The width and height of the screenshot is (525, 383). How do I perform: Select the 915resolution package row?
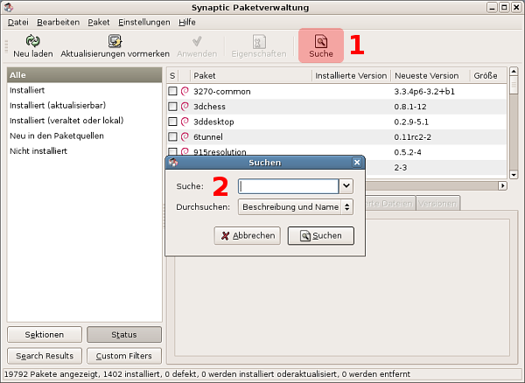337,152
